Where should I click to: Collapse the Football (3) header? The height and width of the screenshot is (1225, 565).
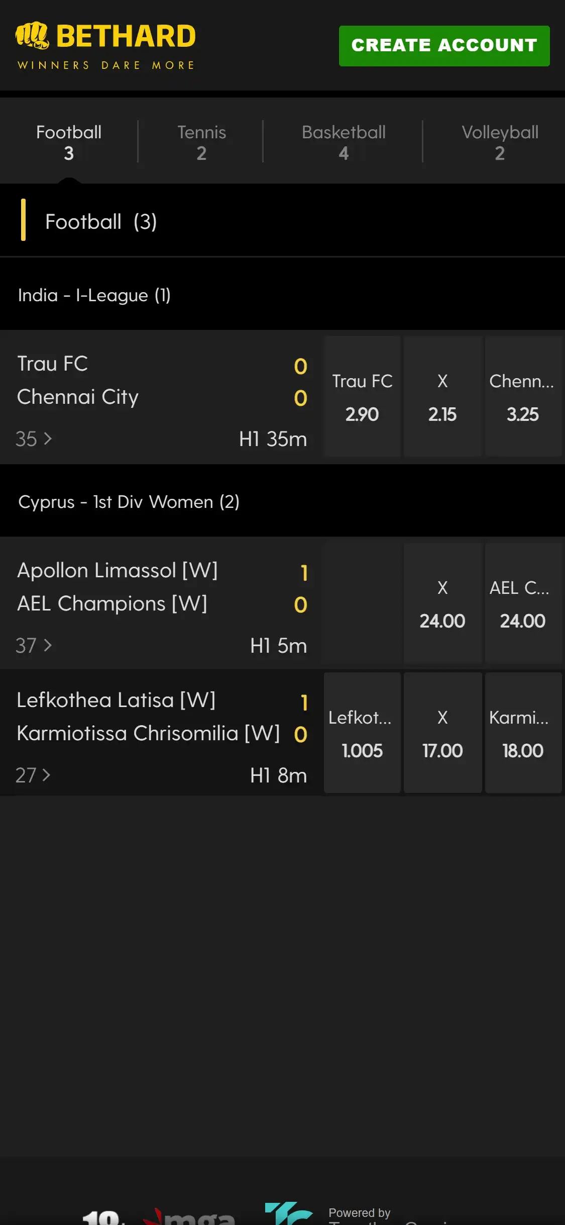(x=101, y=222)
